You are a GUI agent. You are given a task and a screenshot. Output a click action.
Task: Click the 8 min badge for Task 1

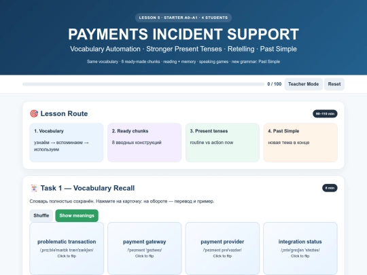(x=330, y=188)
